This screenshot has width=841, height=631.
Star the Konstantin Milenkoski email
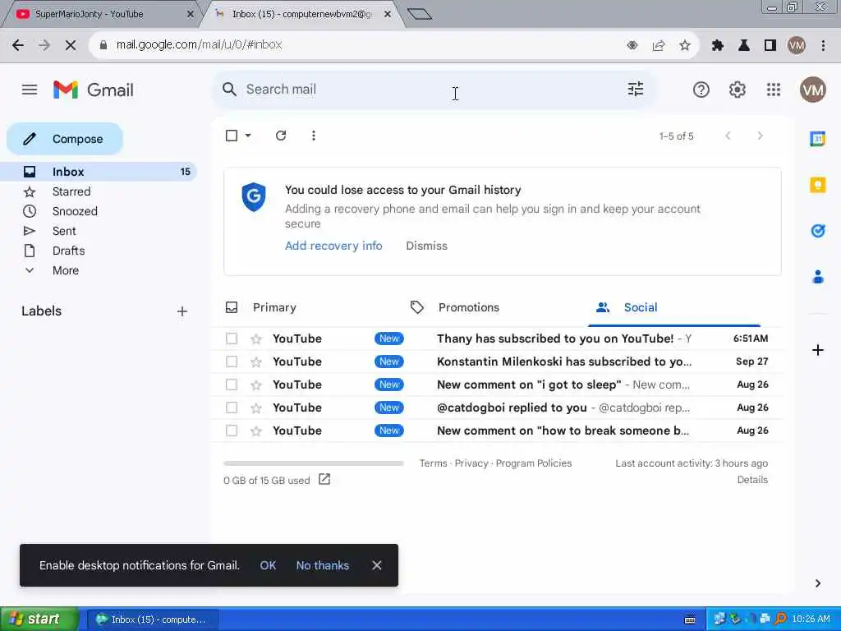pos(256,362)
